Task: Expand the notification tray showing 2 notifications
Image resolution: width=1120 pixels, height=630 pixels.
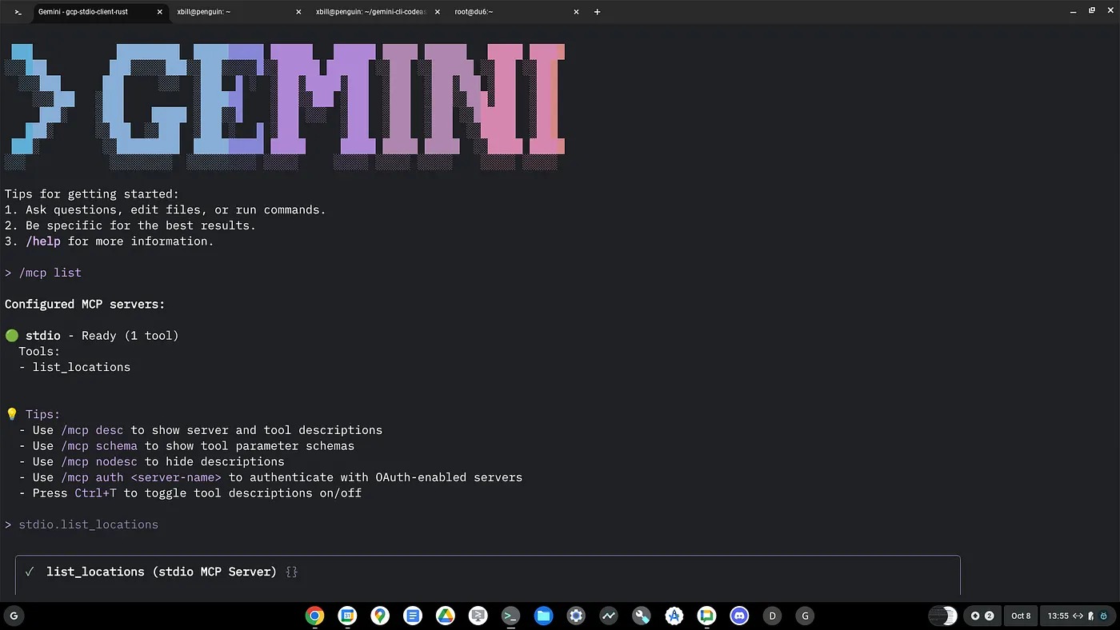Action: tap(982, 616)
